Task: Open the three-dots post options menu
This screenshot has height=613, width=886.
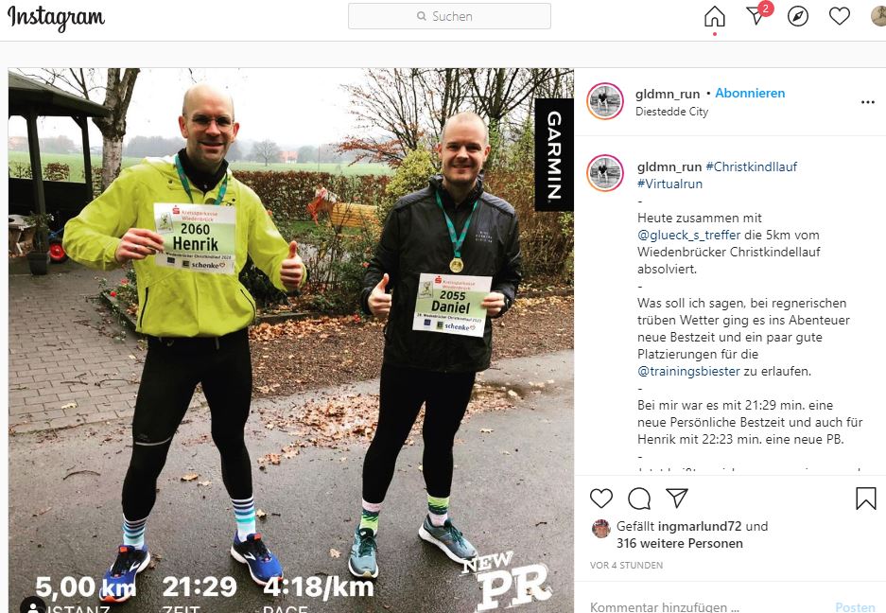Action: [867, 102]
